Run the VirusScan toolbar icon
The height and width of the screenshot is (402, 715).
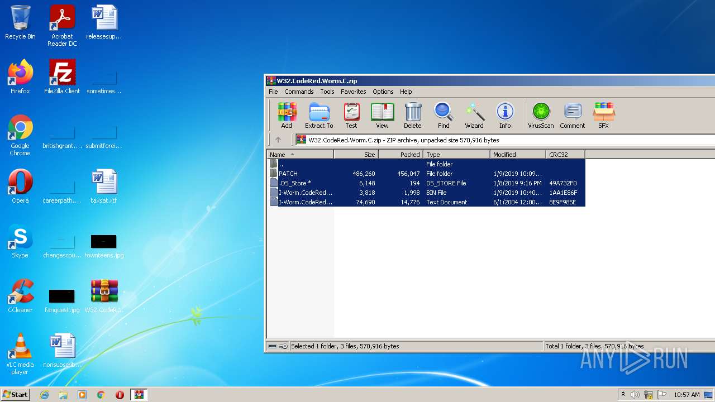coord(541,116)
